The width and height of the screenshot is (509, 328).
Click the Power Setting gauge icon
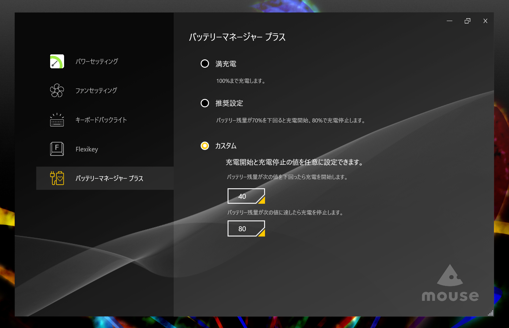pos(57,61)
